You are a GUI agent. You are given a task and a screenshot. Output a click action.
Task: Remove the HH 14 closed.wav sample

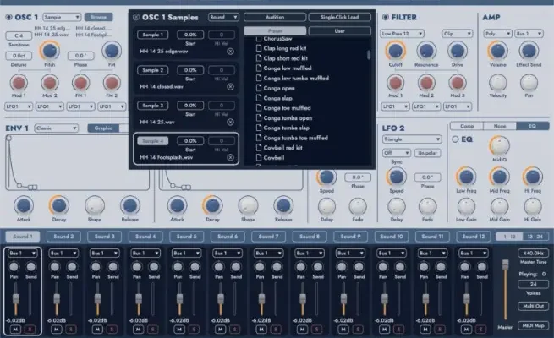[x=231, y=87]
